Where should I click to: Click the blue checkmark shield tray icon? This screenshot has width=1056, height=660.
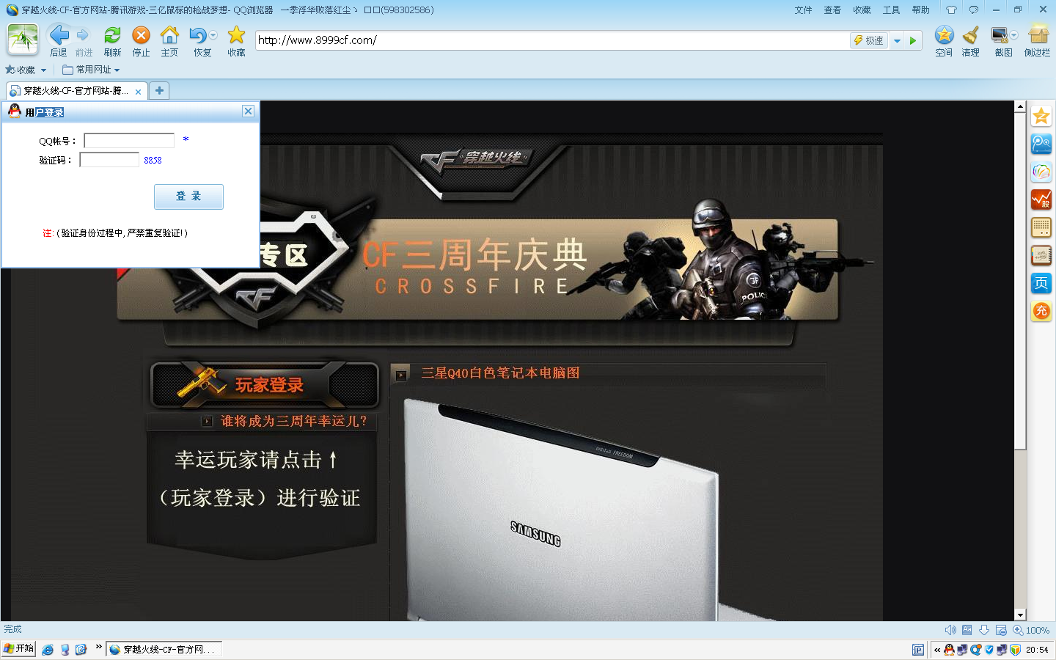click(989, 650)
